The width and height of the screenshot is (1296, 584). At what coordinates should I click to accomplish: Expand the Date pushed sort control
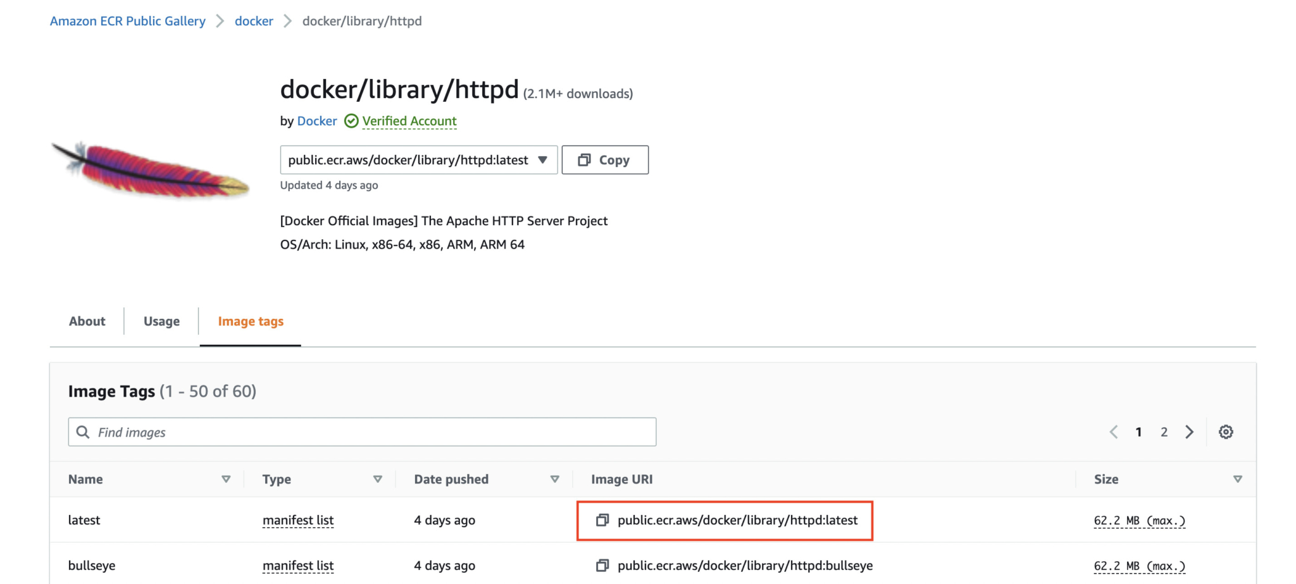click(555, 479)
